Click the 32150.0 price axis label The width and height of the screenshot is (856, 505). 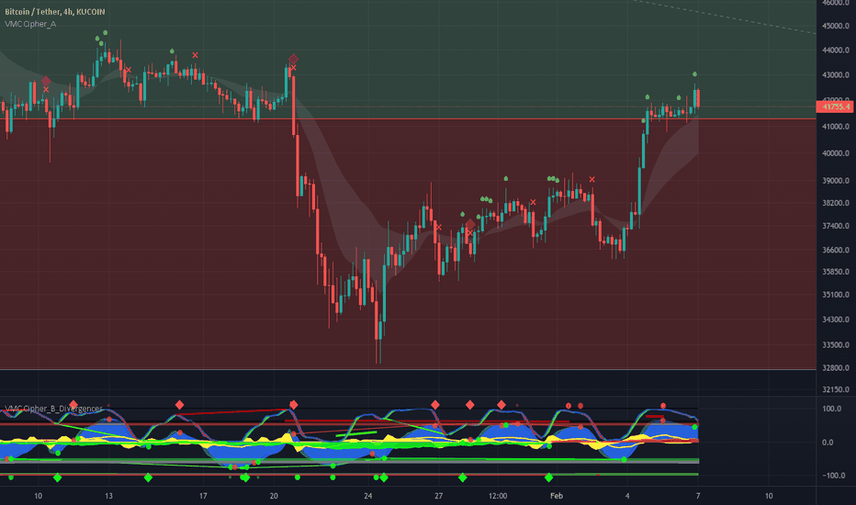[x=835, y=390]
